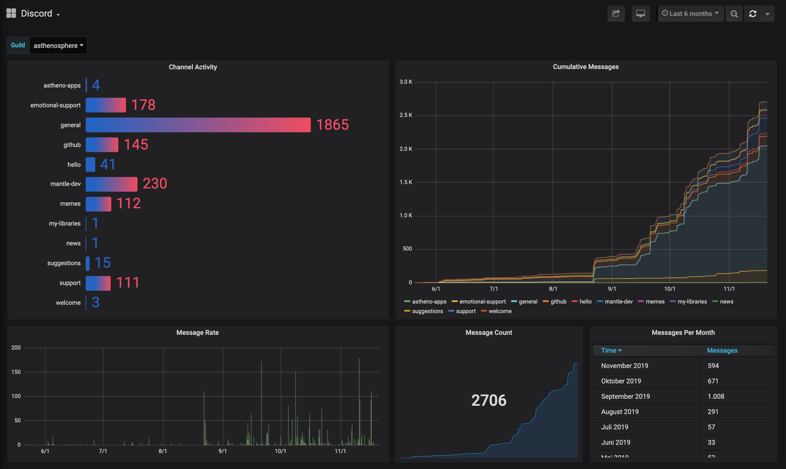Toggle emotional-support series in legend
The height and width of the screenshot is (469, 786).
(x=482, y=302)
